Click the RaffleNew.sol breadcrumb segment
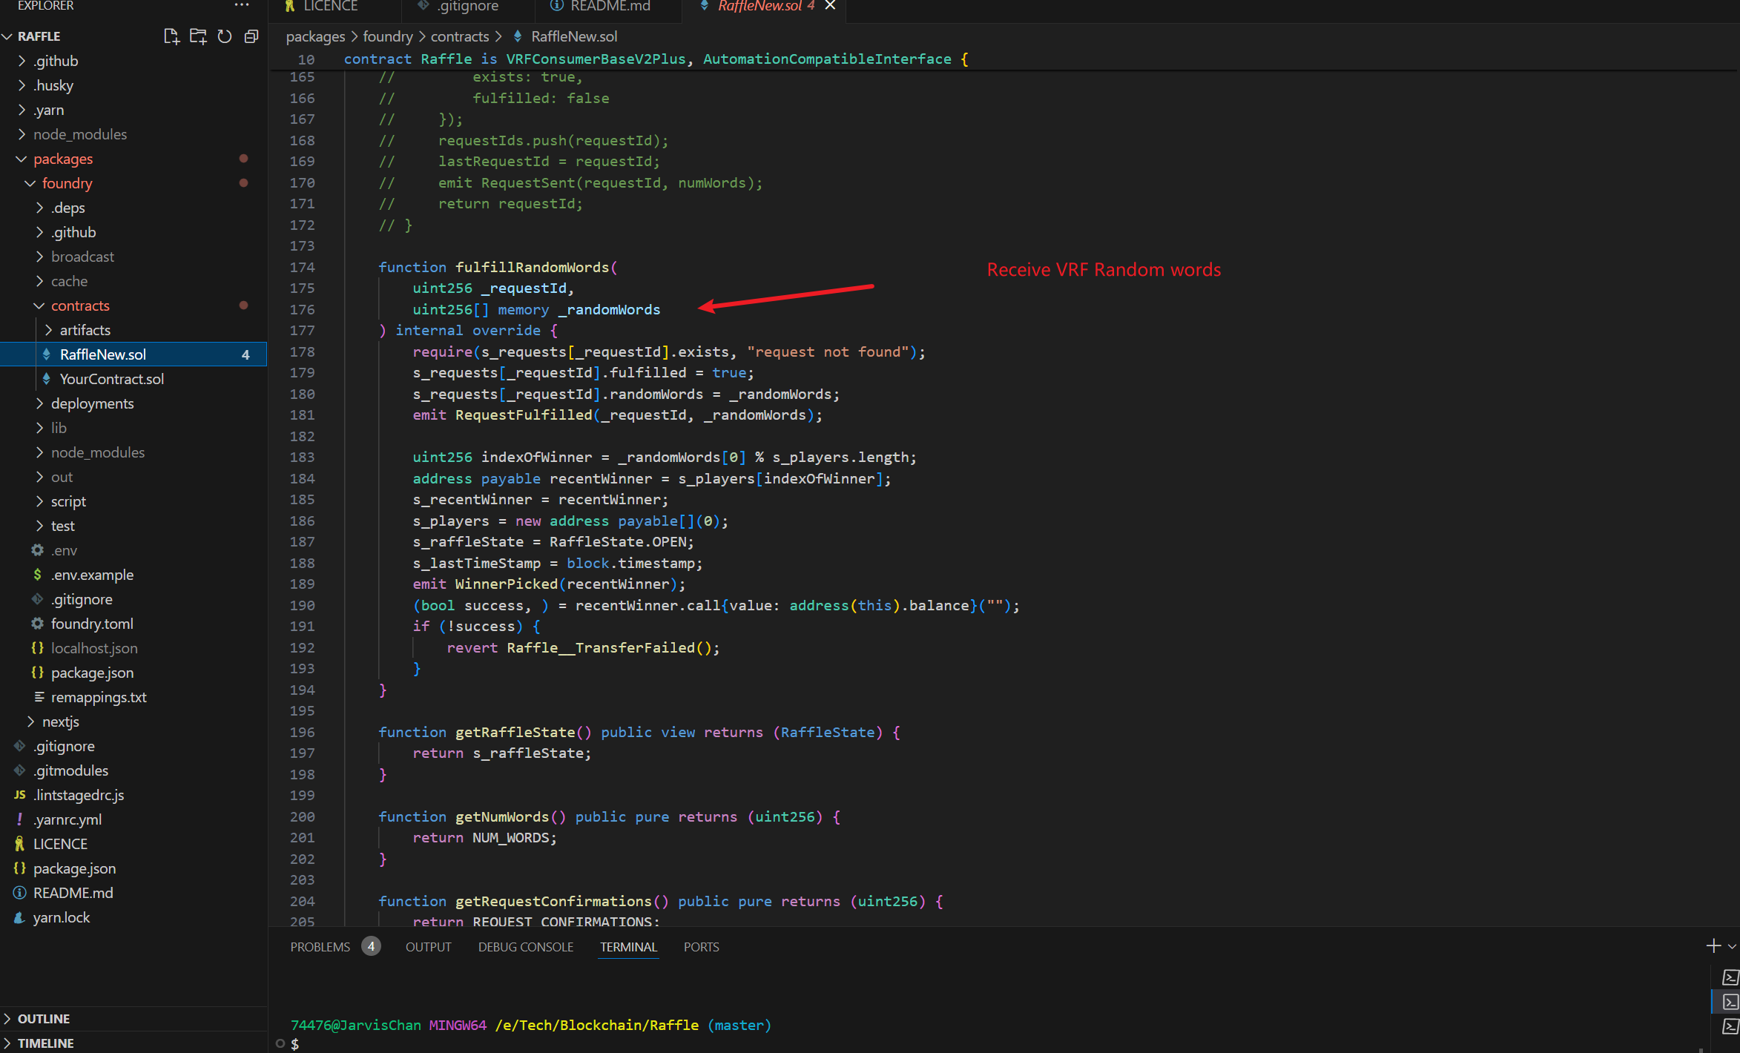Viewport: 1740px width, 1053px height. 574,36
